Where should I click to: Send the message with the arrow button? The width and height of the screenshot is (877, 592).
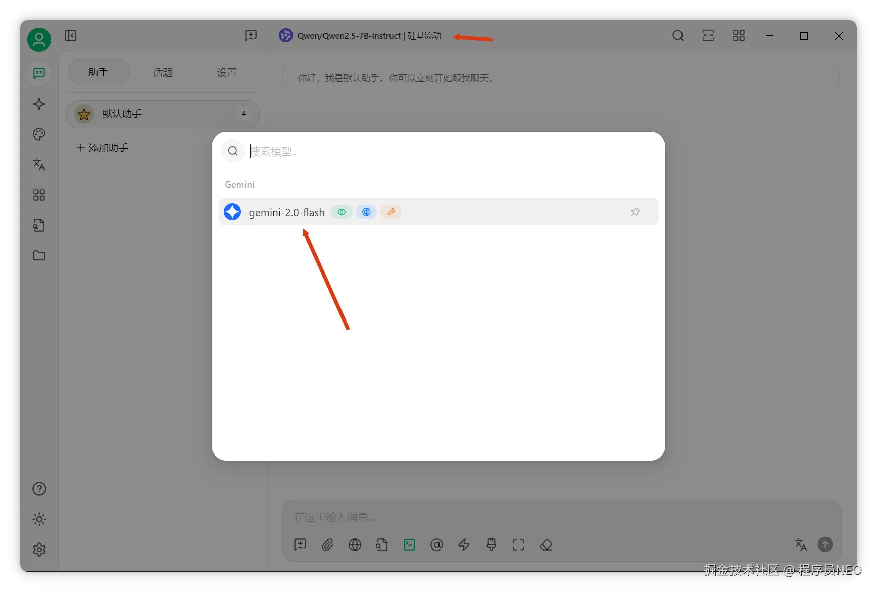point(825,544)
